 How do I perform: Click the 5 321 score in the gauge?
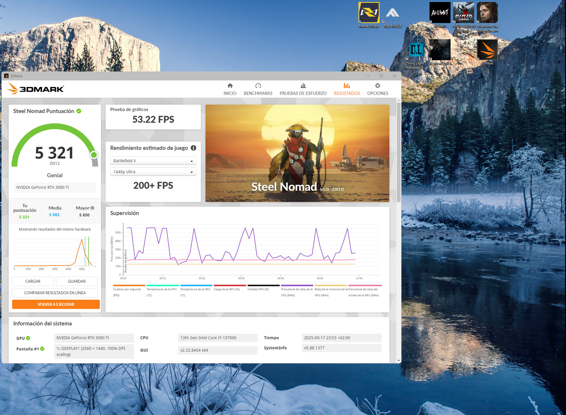54,153
